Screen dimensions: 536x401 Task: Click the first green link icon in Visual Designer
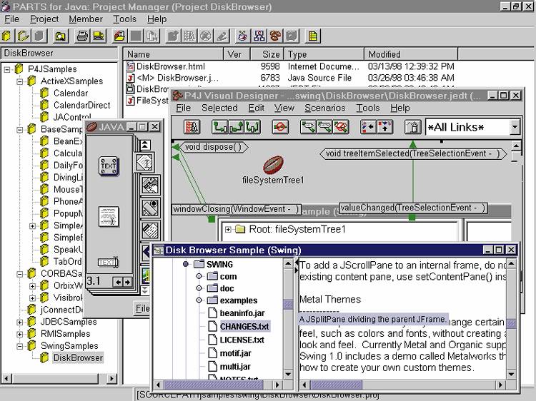(219, 127)
